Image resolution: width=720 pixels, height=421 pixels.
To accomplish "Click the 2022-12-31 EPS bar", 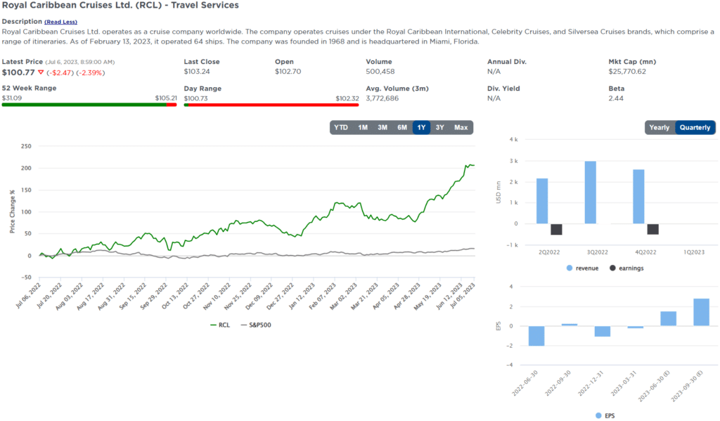I will click(603, 332).
